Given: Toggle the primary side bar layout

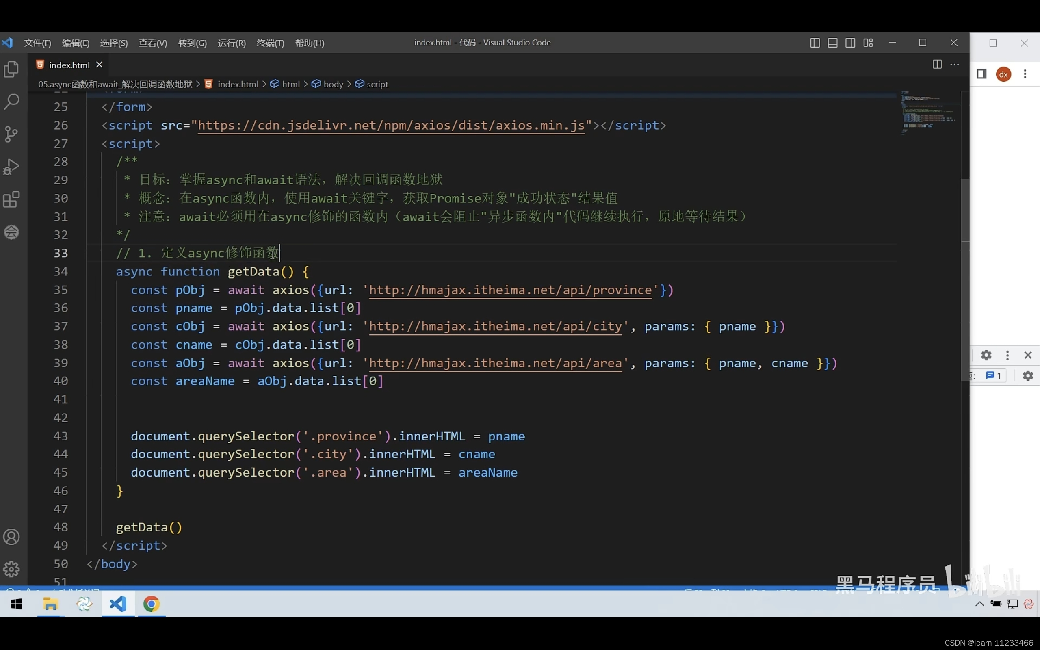Looking at the screenshot, I should click(x=815, y=43).
